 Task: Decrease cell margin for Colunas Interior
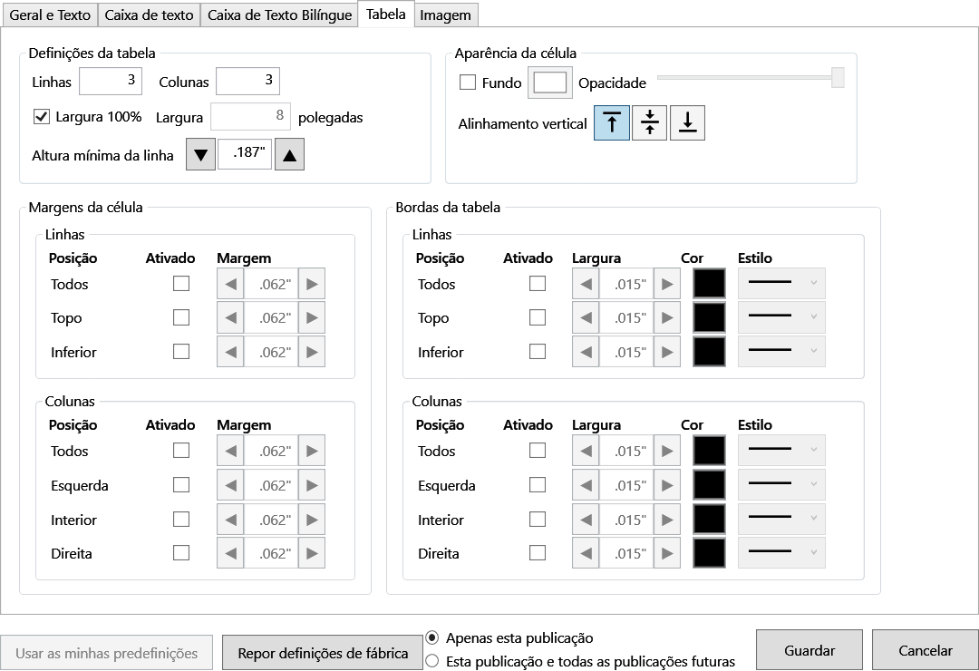pyautogui.click(x=230, y=520)
